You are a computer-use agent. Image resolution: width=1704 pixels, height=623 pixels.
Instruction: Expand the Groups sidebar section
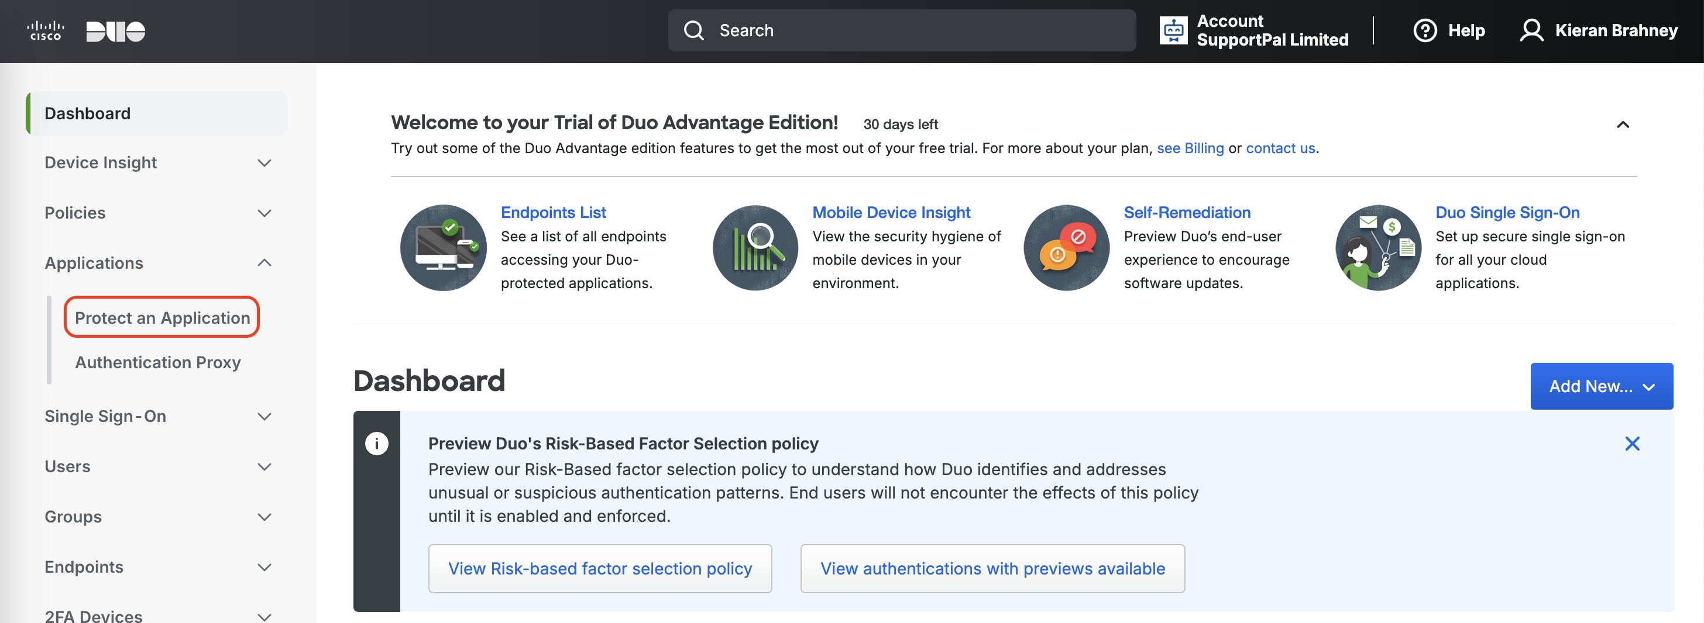coord(264,517)
